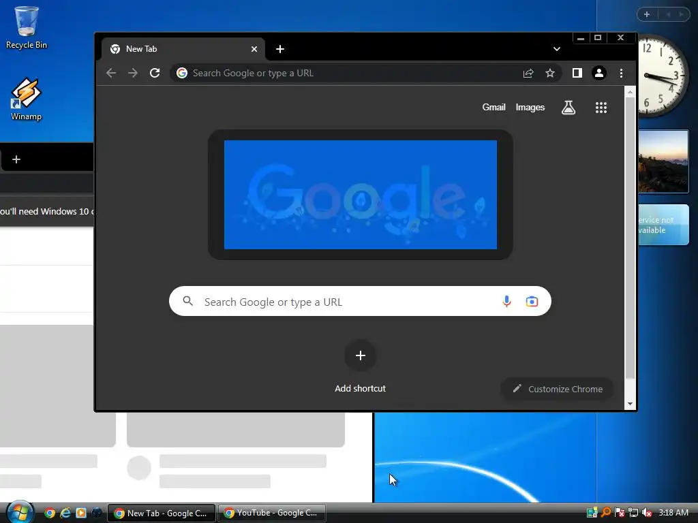Screen dimensions: 698x523
Task: Add a gadget with the sidebar plus button
Action: click(647, 14)
